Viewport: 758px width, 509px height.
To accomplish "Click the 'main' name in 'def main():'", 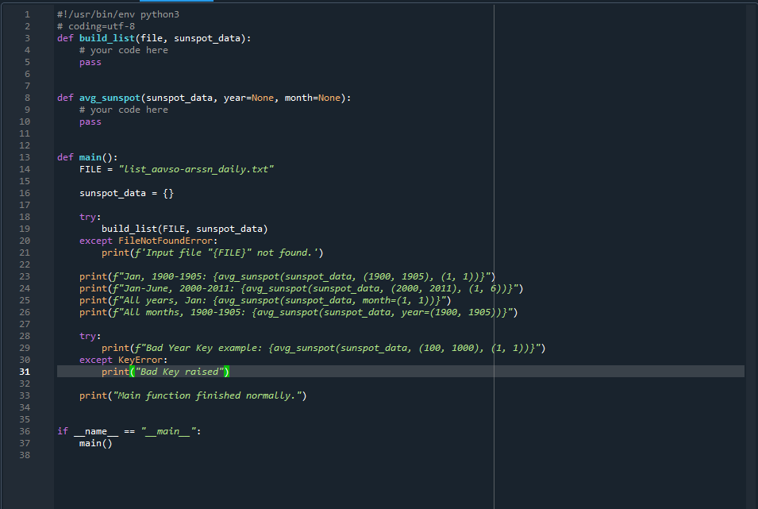I will coord(90,157).
